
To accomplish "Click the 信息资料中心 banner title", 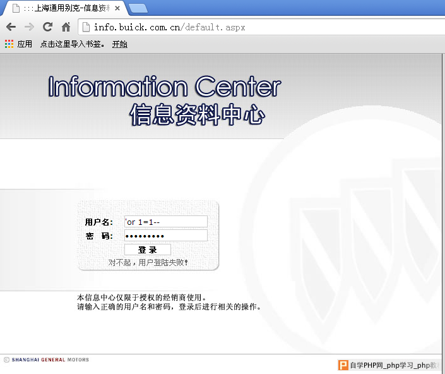I will click(197, 114).
